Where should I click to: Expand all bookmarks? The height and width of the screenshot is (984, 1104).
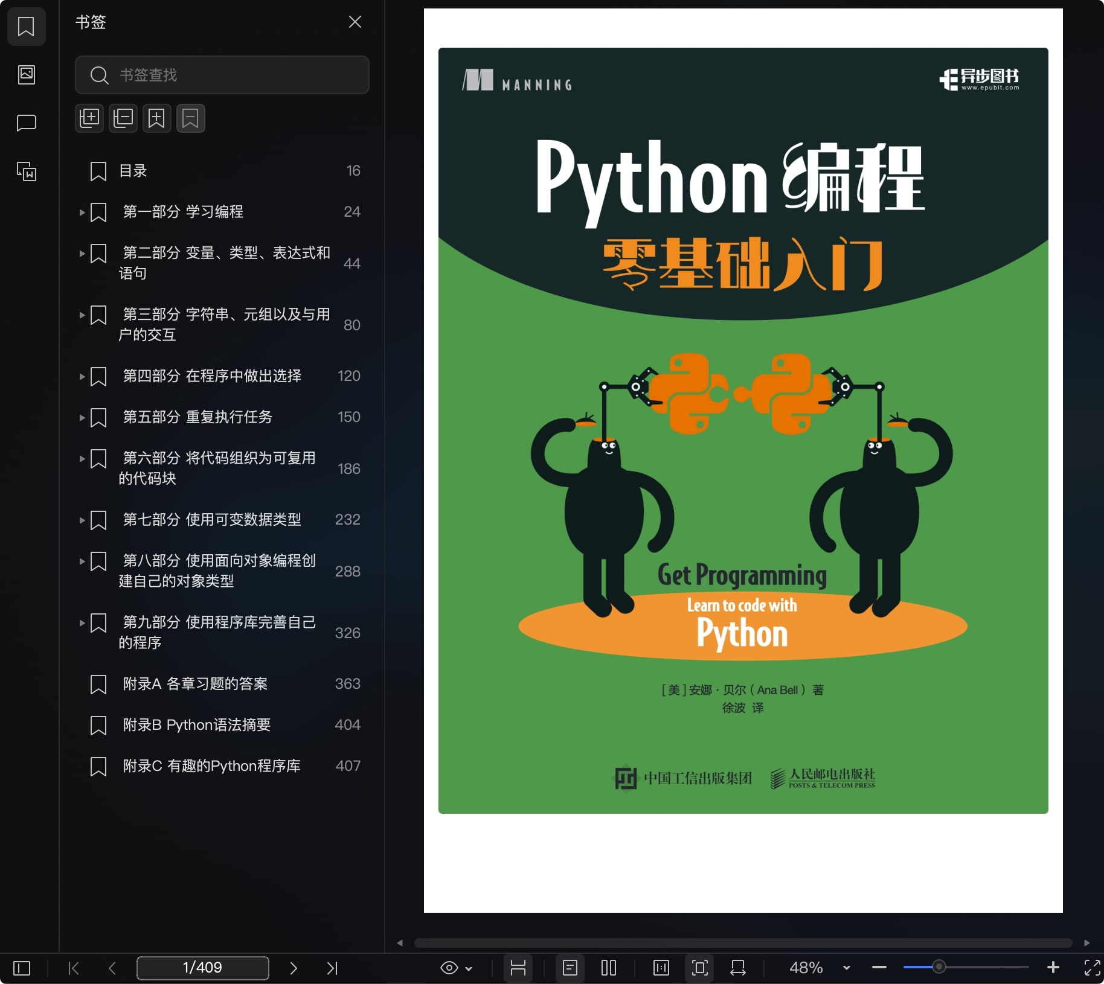click(x=89, y=118)
